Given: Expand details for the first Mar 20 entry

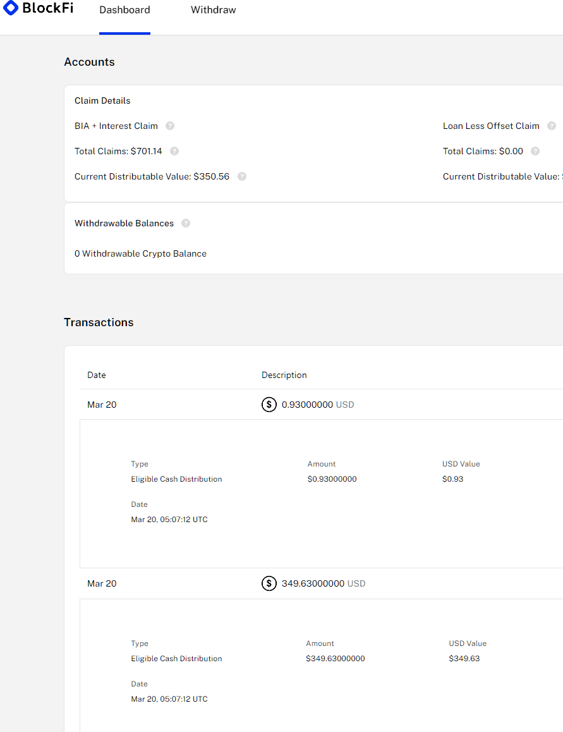Looking at the screenshot, I should click(x=102, y=405).
